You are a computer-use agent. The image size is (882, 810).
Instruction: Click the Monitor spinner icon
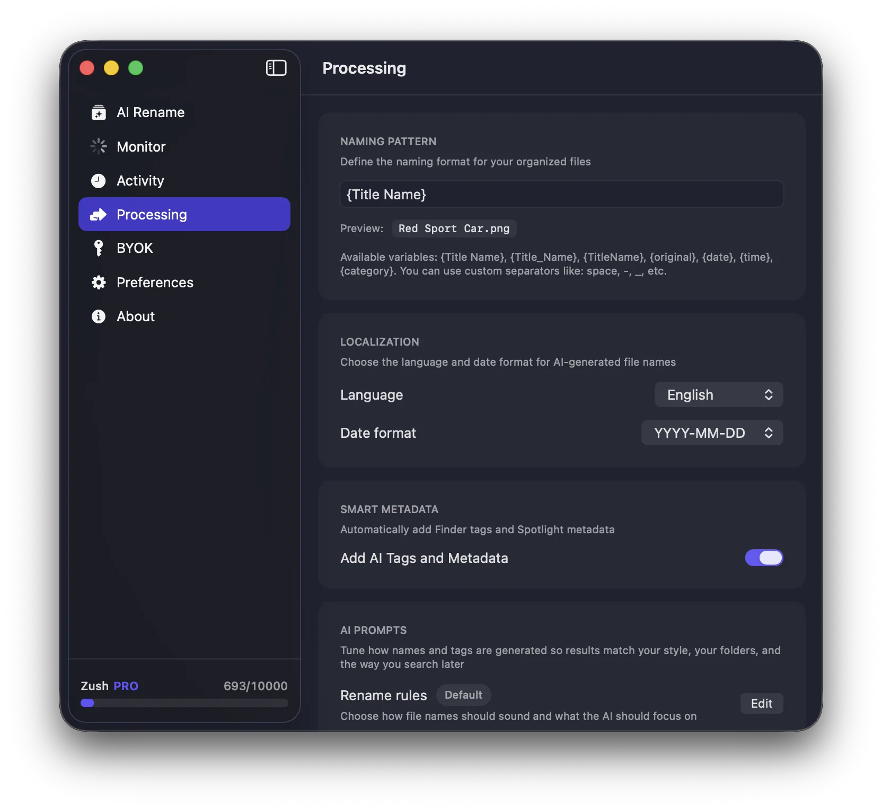99,146
